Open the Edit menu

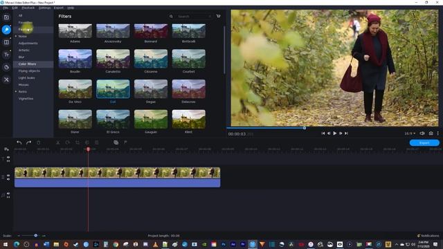[15, 8]
